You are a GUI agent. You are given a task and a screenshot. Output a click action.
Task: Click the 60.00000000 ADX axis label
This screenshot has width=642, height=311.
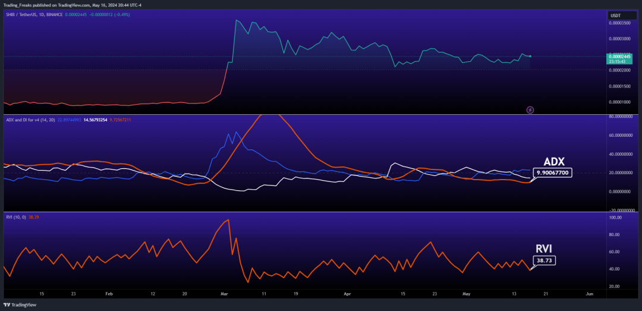pos(621,135)
